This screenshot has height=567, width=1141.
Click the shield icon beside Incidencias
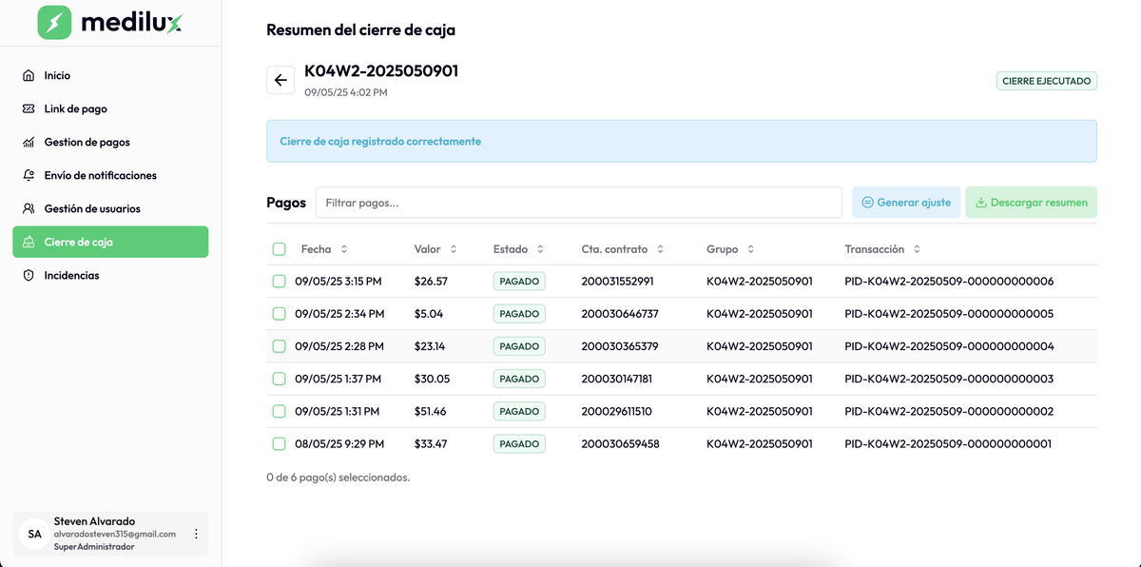coord(29,275)
